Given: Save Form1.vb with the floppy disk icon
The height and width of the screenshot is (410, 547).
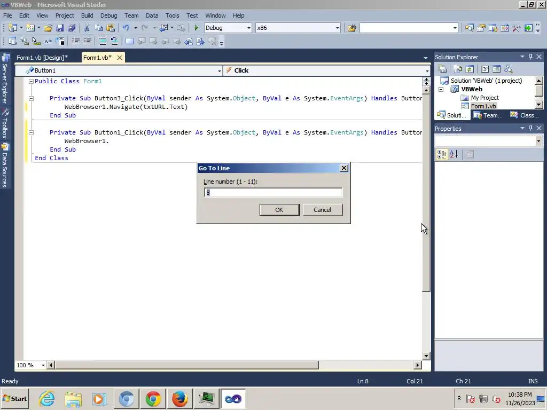Looking at the screenshot, I should pyautogui.click(x=60, y=28).
